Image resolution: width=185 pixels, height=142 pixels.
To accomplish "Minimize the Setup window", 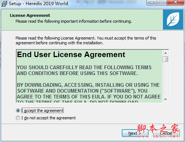I will [x=152, y=3].
